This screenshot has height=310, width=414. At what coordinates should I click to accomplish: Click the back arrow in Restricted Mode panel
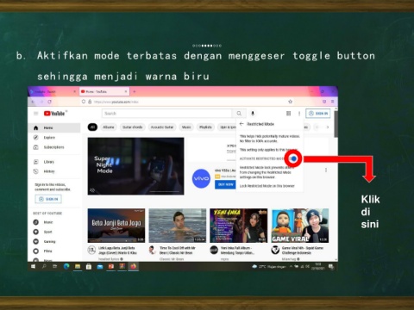click(x=241, y=124)
